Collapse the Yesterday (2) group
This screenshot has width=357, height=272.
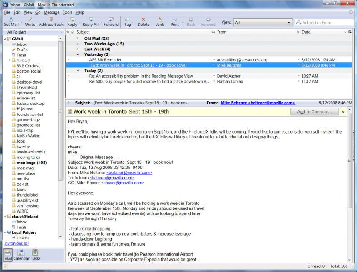(78, 54)
